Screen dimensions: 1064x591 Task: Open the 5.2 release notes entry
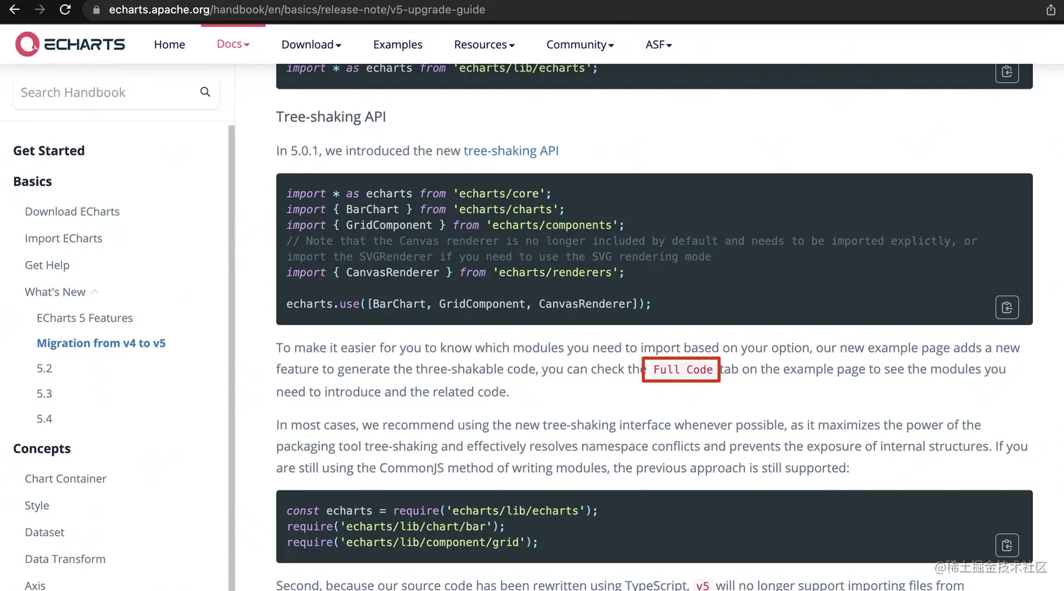pos(44,369)
